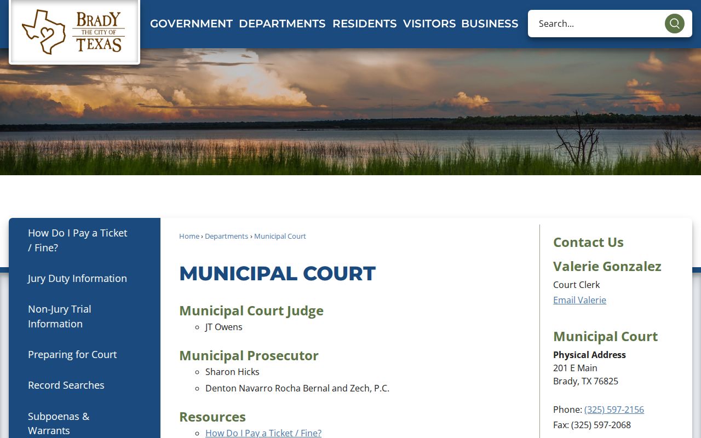Click the Court Clerk title text
Viewport: 701px width, 438px height.
tap(576, 285)
